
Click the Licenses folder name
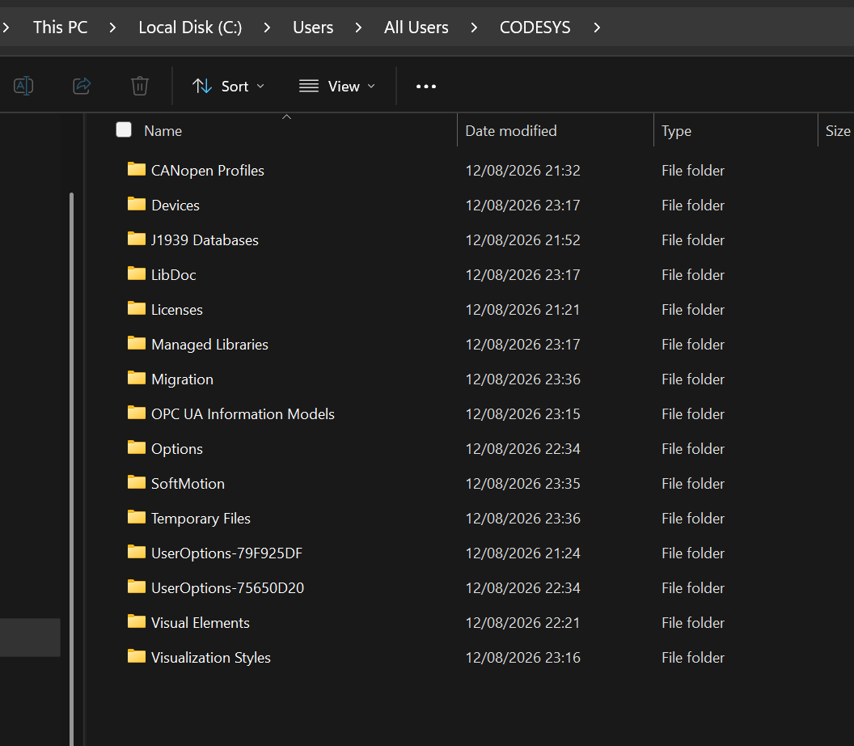coord(176,310)
